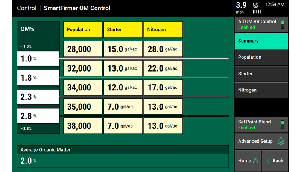The height and width of the screenshot is (172, 301).
Task: Edit the 13.0 gal/ac starter rate
Action: pos(123,68)
